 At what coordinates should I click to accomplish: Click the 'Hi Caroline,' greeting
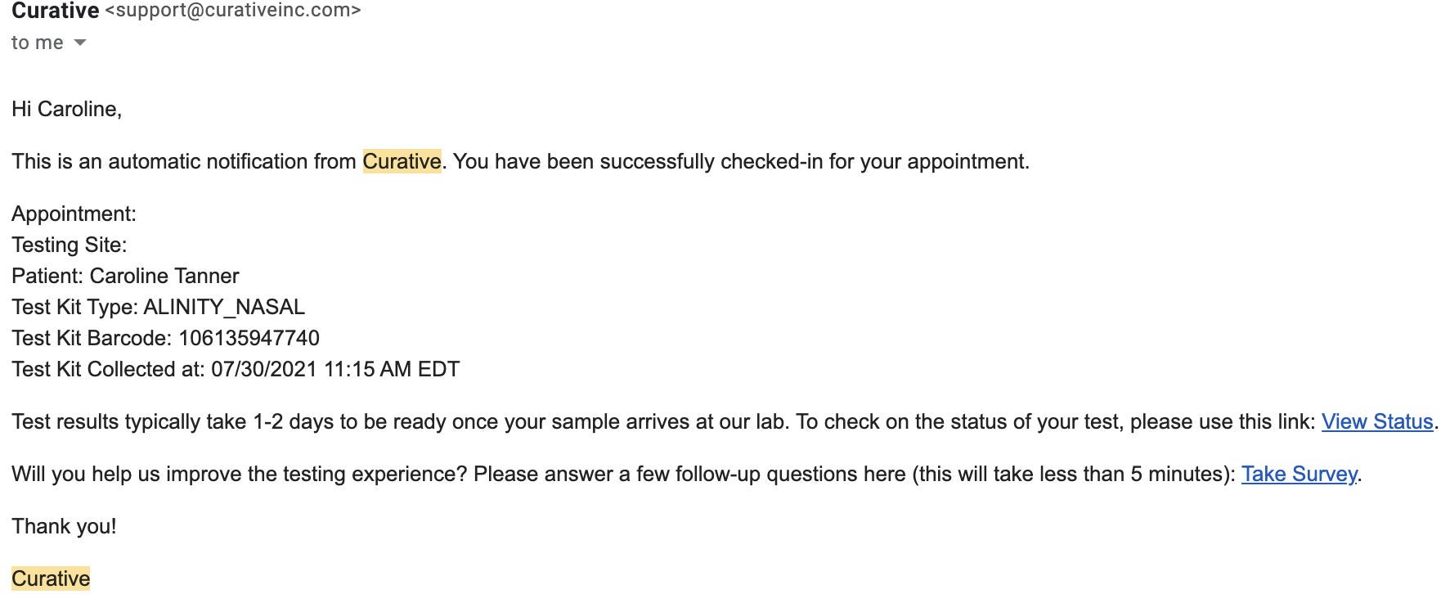[67, 109]
